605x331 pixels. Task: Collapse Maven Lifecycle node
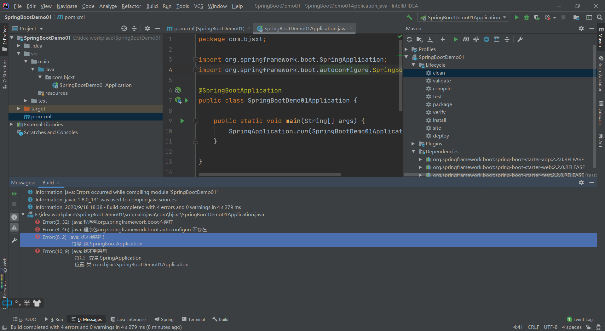[413, 65]
